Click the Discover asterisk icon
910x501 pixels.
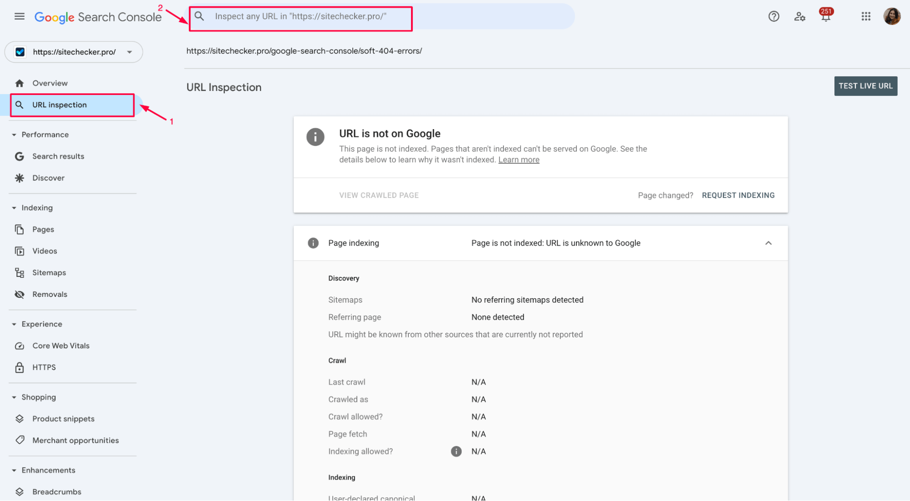pyautogui.click(x=20, y=178)
